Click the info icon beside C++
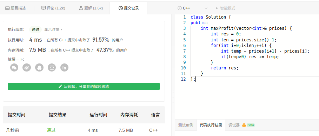This screenshot has height=136, width=319. [180, 8]
